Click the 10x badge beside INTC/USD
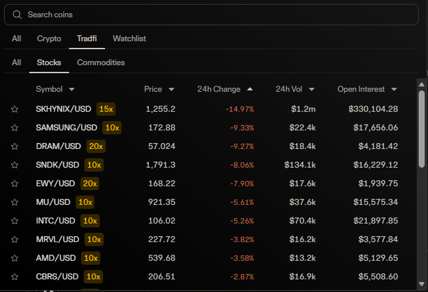The height and width of the screenshot is (292, 428). 90,220
